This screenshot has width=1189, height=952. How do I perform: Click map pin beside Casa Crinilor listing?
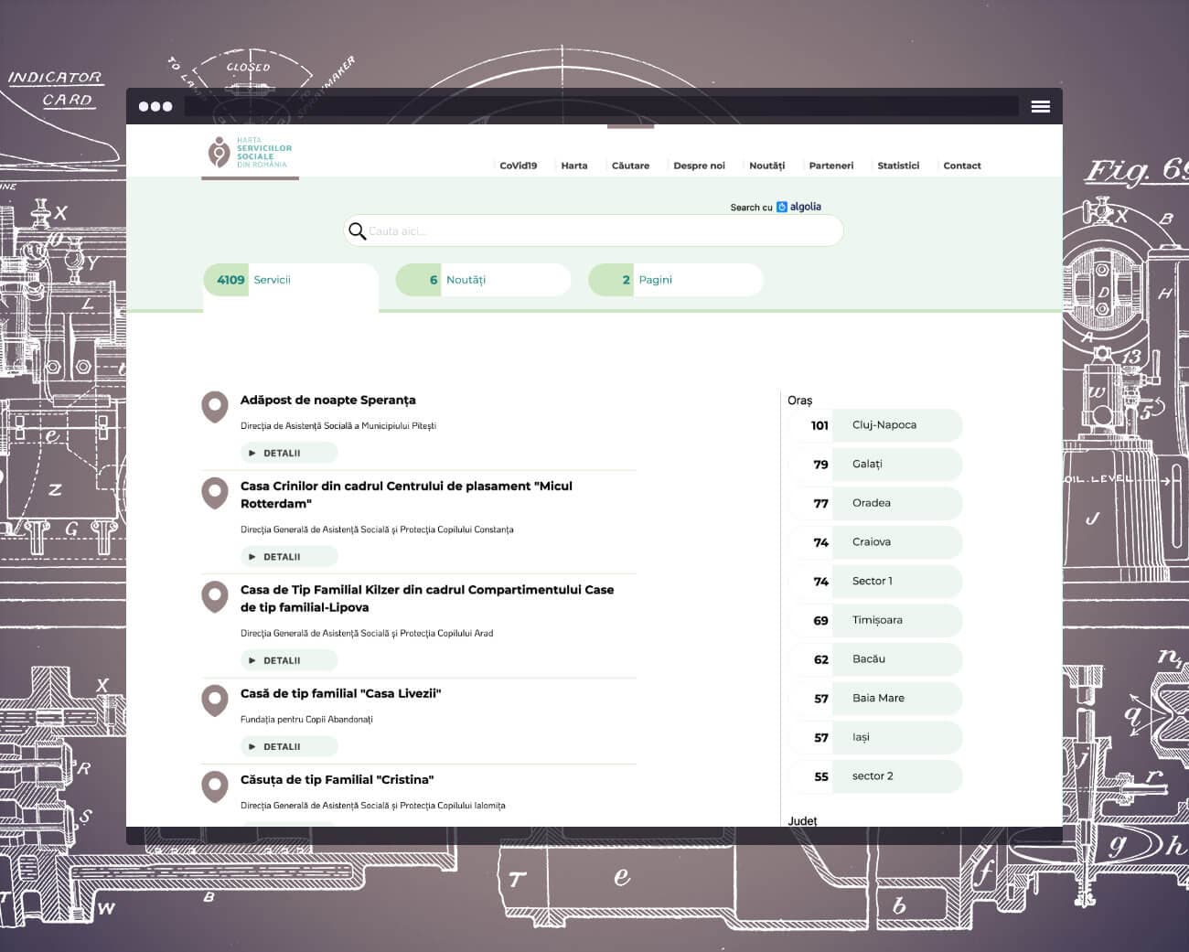(x=215, y=493)
